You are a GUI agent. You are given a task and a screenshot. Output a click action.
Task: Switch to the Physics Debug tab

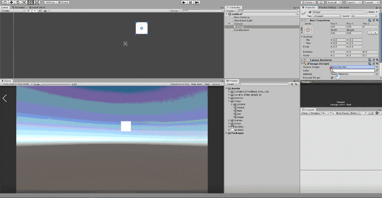[327, 8]
